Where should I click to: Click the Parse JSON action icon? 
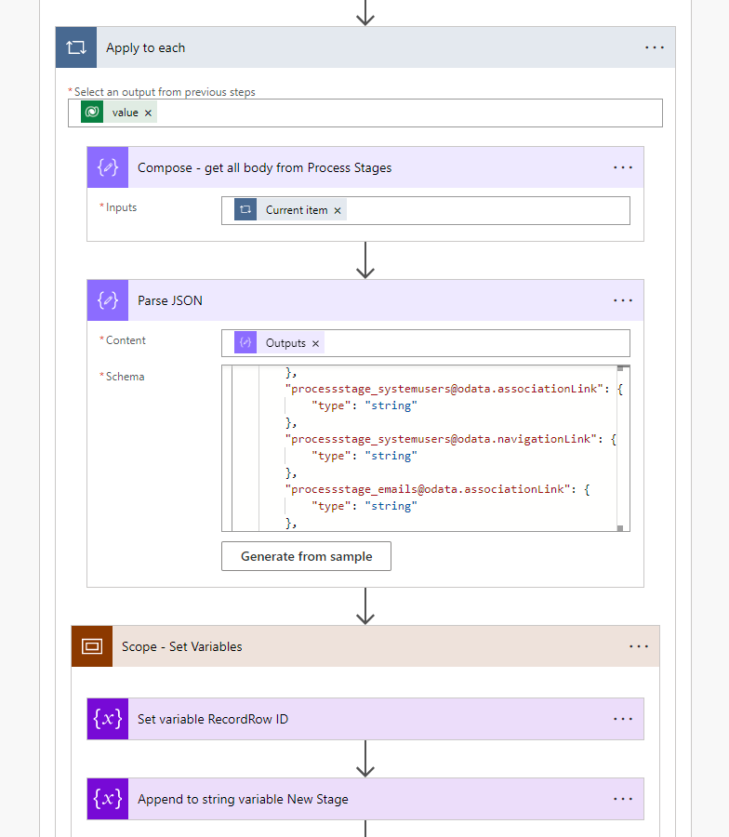pyautogui.click(x=108, y=300)
